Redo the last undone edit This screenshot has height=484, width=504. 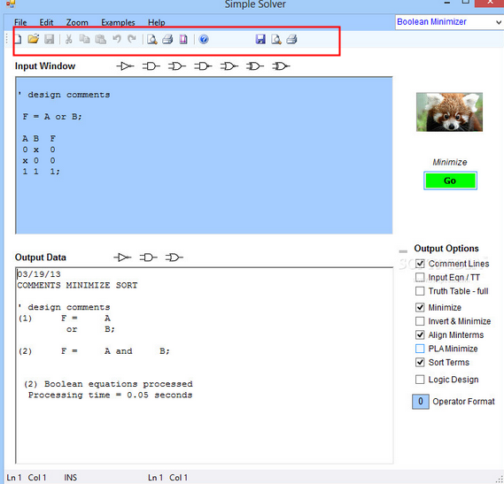click(x=132, y=39)
